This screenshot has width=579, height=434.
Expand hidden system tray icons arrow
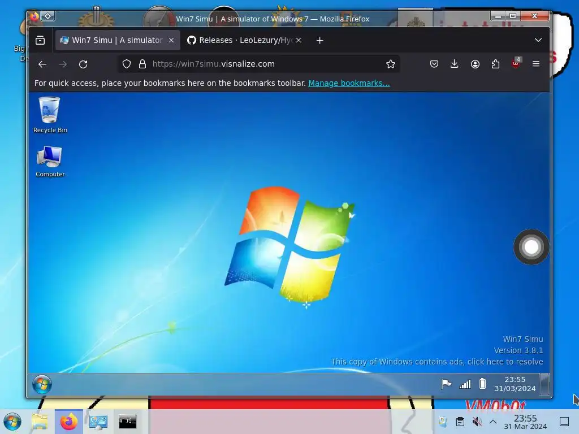pos(493,422)
